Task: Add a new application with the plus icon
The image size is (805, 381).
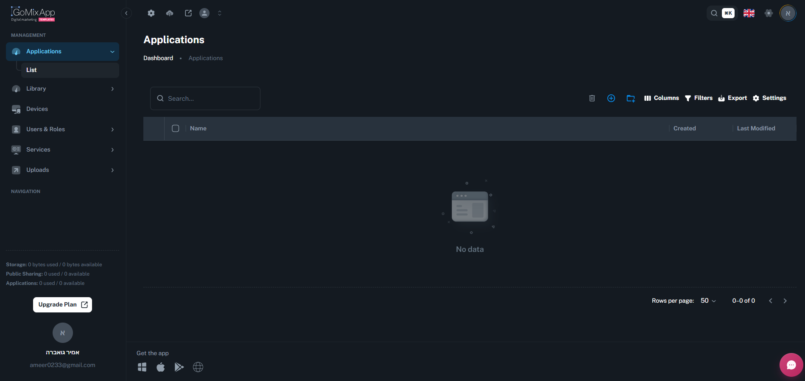Action: click(x=611, y=98)
